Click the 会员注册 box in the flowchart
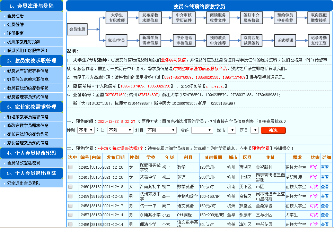 77,29
